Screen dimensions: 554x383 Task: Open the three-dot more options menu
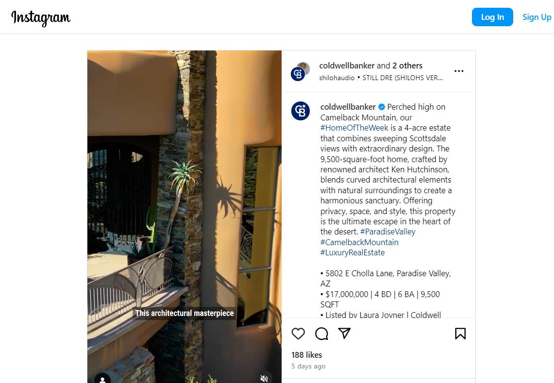[459, 71]
